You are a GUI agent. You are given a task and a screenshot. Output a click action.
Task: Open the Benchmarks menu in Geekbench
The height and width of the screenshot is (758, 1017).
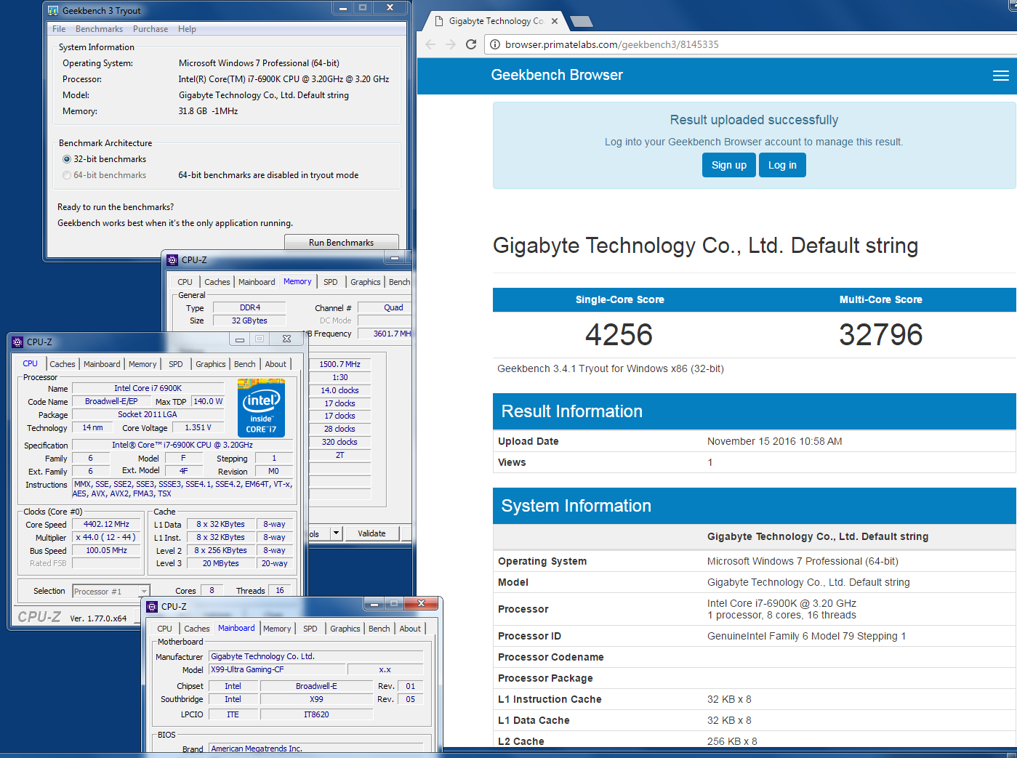[x=99, y=29]
